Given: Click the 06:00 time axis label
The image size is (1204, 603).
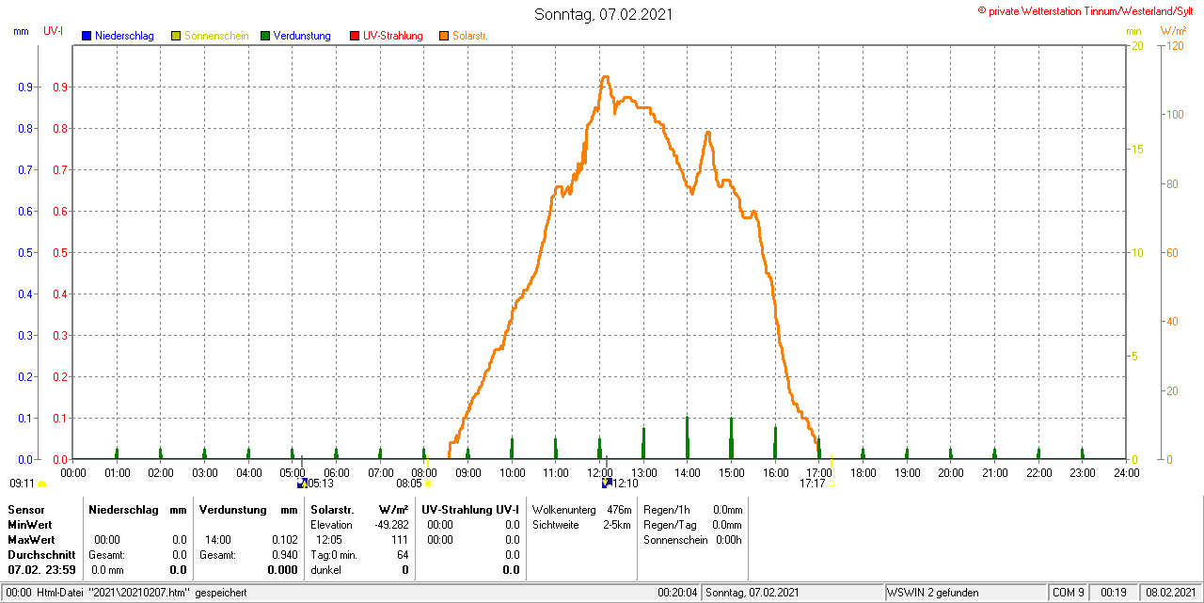Looking at the screenshot, I should pyautogui.click(x=337, y=472).
